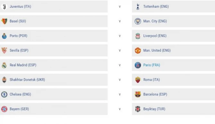
Task: Click the Tottenham cockerel crest
Action: point(138,7)
